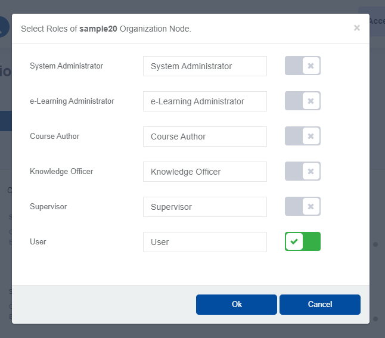Disable the green User role toggle
Image resolution: width=385 pixels, height=338 pixels.
pos(303,241)
